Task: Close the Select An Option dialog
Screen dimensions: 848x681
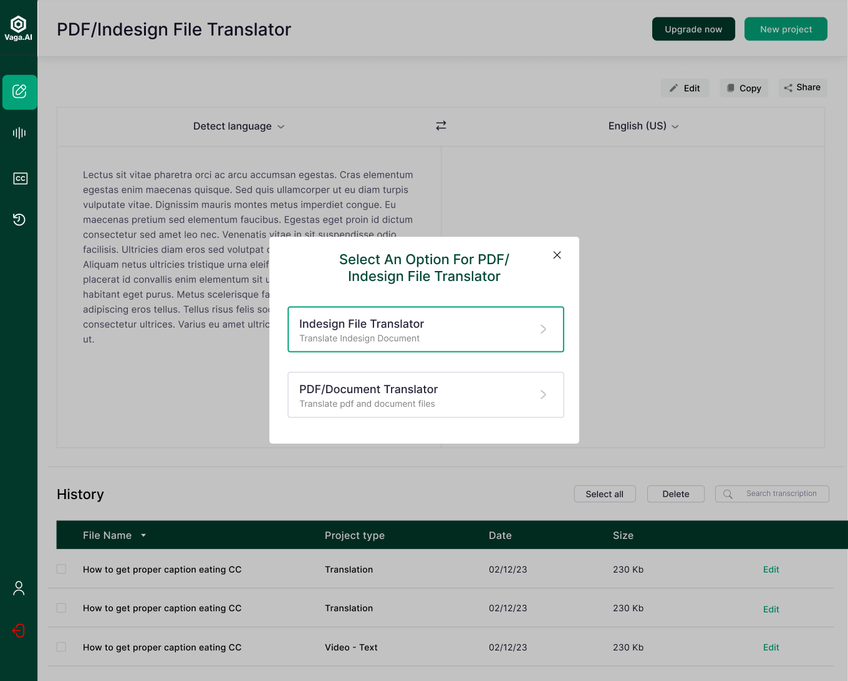Action: pyautogui.click(x=557, y=255)
